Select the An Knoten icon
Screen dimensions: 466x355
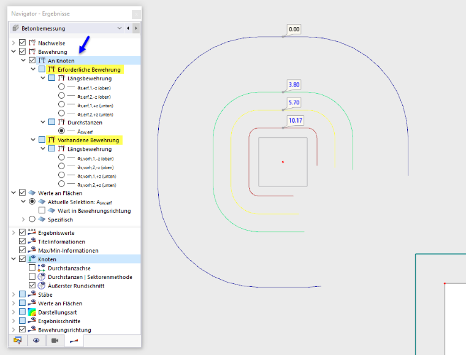42,60
